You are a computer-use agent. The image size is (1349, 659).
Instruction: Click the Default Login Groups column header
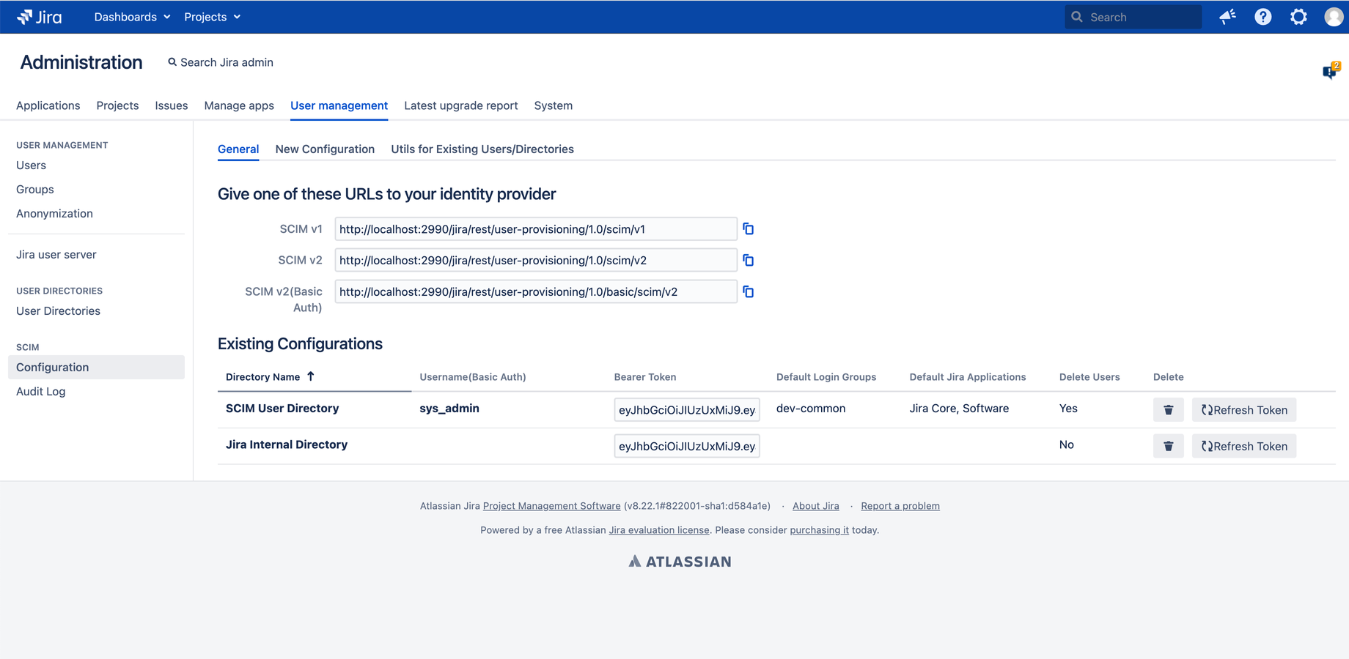coord(826,377)
